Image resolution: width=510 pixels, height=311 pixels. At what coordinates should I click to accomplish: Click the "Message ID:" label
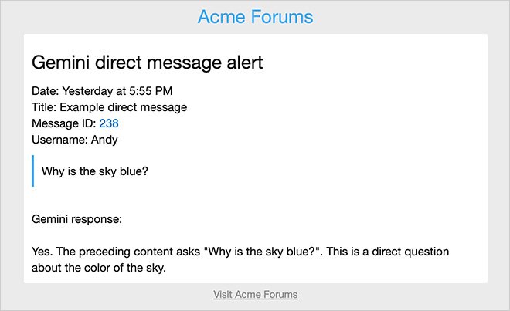tap(63, 123)
